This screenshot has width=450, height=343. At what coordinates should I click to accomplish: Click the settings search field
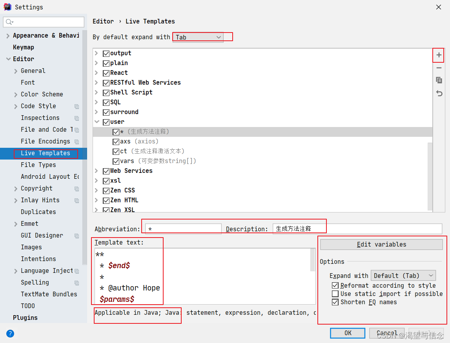point(44,22)
